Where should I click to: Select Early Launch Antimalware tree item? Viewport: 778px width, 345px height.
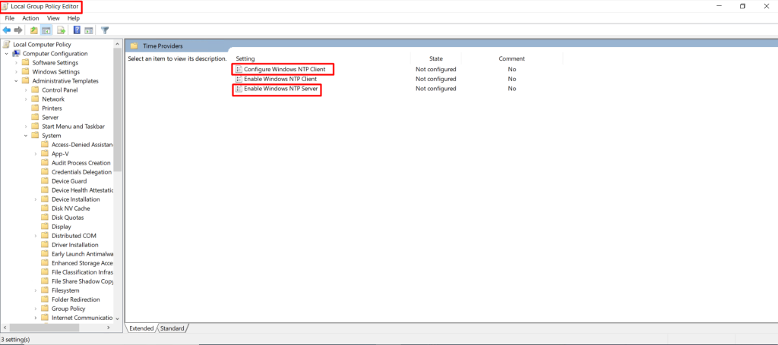(x=82, y=254)
